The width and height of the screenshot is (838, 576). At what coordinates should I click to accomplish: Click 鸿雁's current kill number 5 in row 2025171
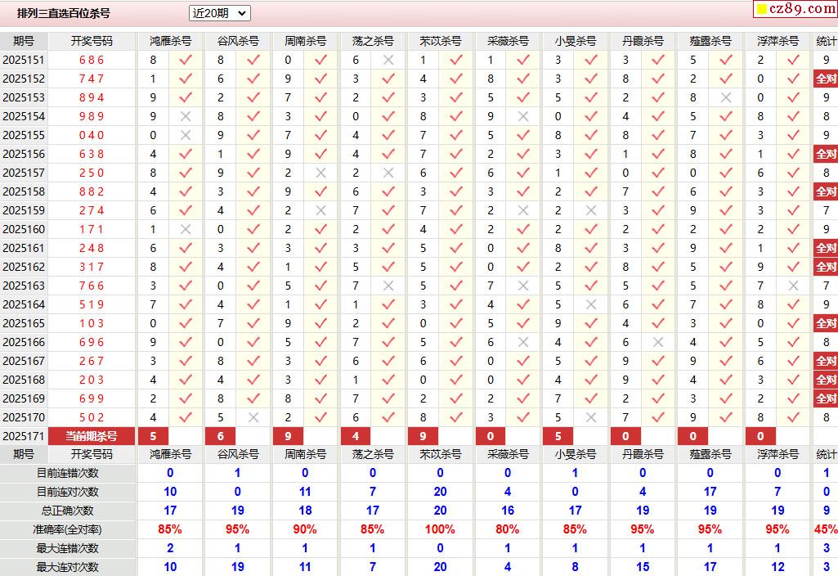click(x=153, y=436)
